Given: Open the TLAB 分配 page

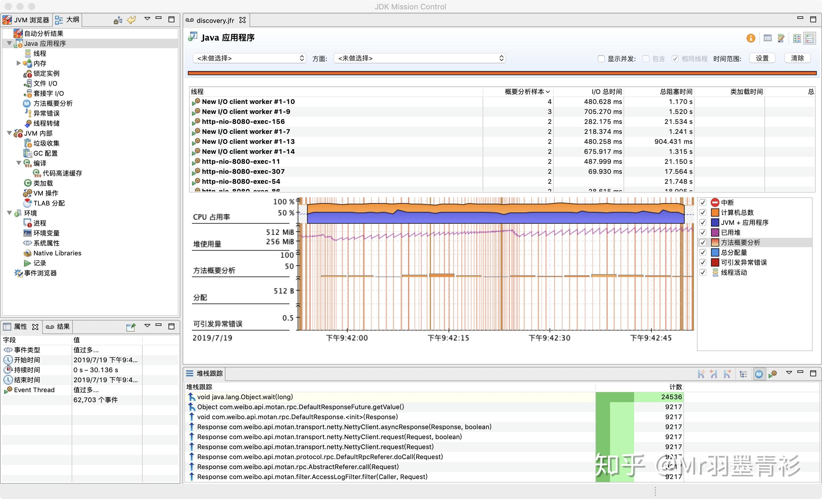Looking at the screenshot, I should 49,203.
